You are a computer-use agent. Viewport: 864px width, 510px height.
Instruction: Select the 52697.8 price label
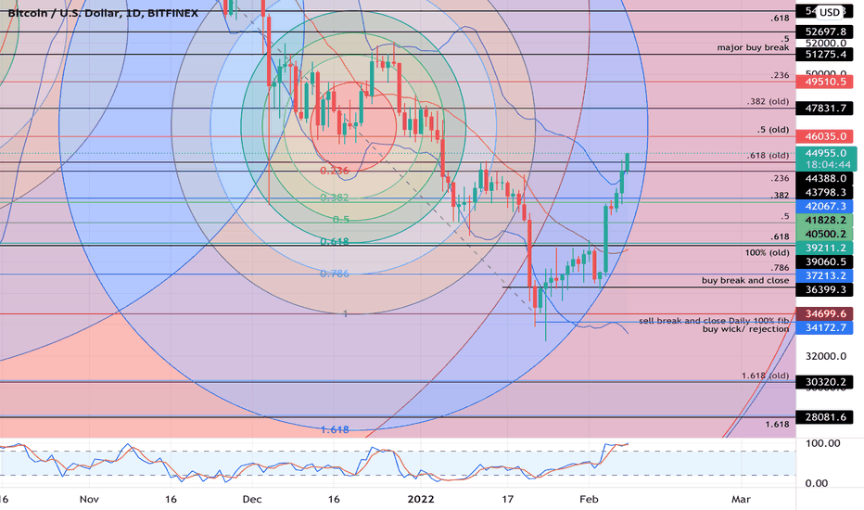pyautogui.click(x=825, y=32)
